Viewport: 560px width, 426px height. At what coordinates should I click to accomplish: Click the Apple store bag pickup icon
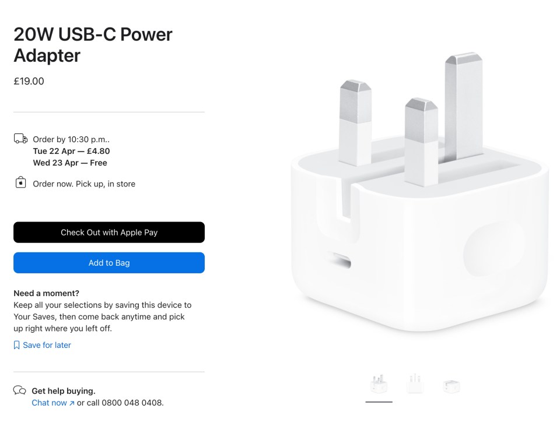pyautogui.click(x=21, y=182)
